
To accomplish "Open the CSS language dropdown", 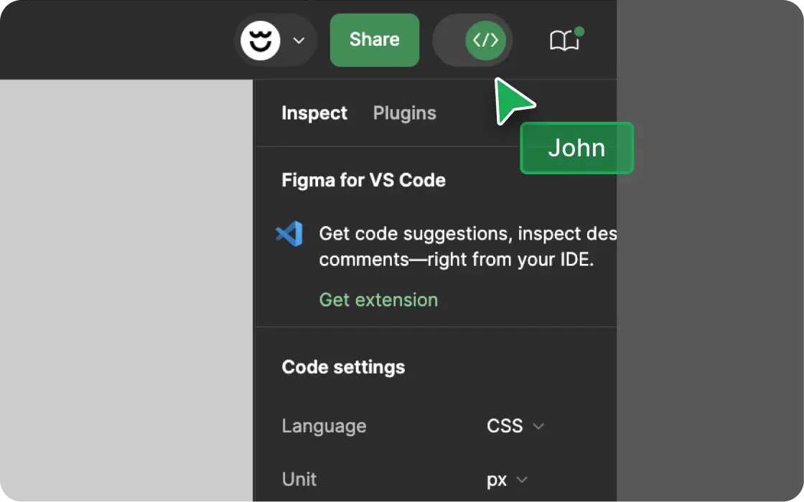I will click(515, 426).
